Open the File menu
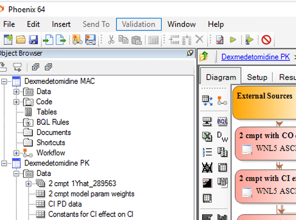 (x=9, y=24)
